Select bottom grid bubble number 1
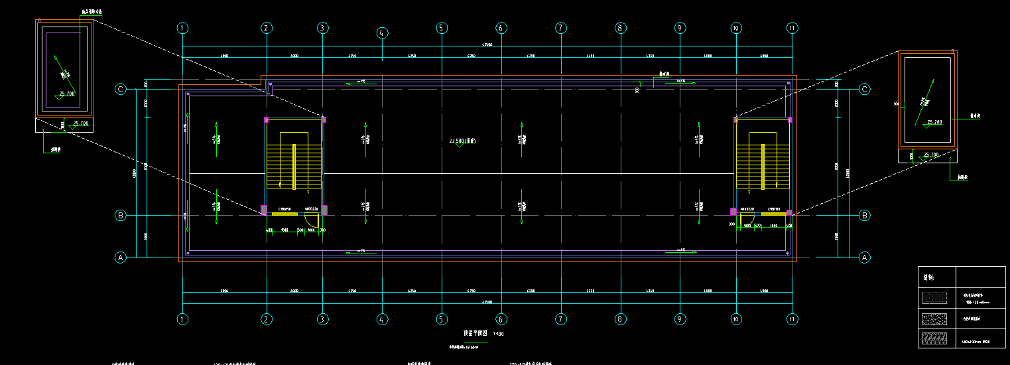 183,319
